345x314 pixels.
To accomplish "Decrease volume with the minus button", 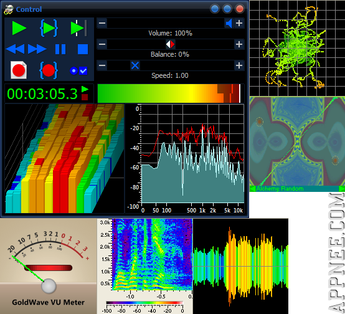I will (x=102, y=23).
